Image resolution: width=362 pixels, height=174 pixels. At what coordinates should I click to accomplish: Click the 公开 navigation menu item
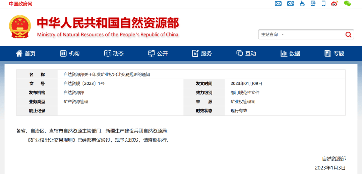[x=158, y=53]
